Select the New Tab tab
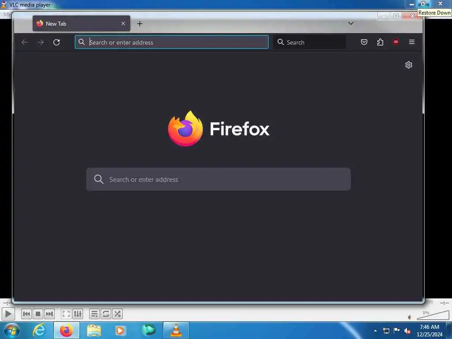 pyautogui.click(x=81, y=23)
